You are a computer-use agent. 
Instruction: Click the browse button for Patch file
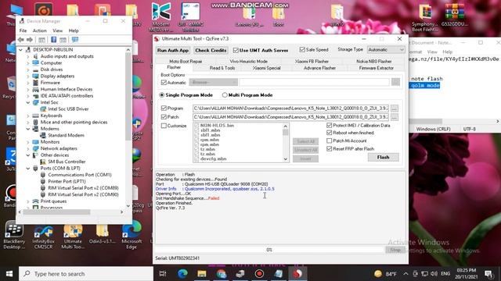point(395,117)
